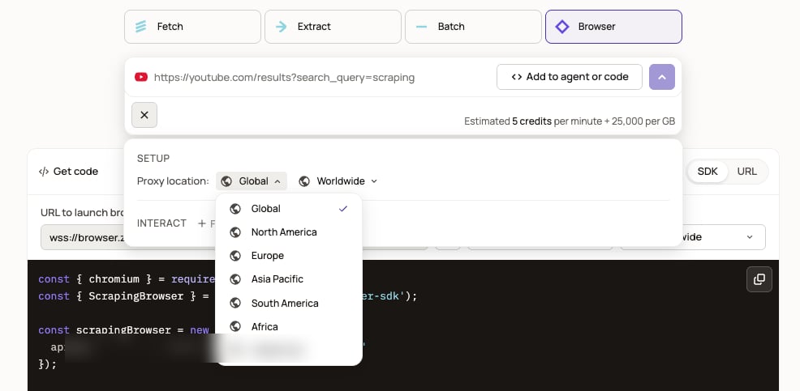This screenshot has width=800, height=391.
Task: Choose Africa from the region list
Action: pos(289,326)
